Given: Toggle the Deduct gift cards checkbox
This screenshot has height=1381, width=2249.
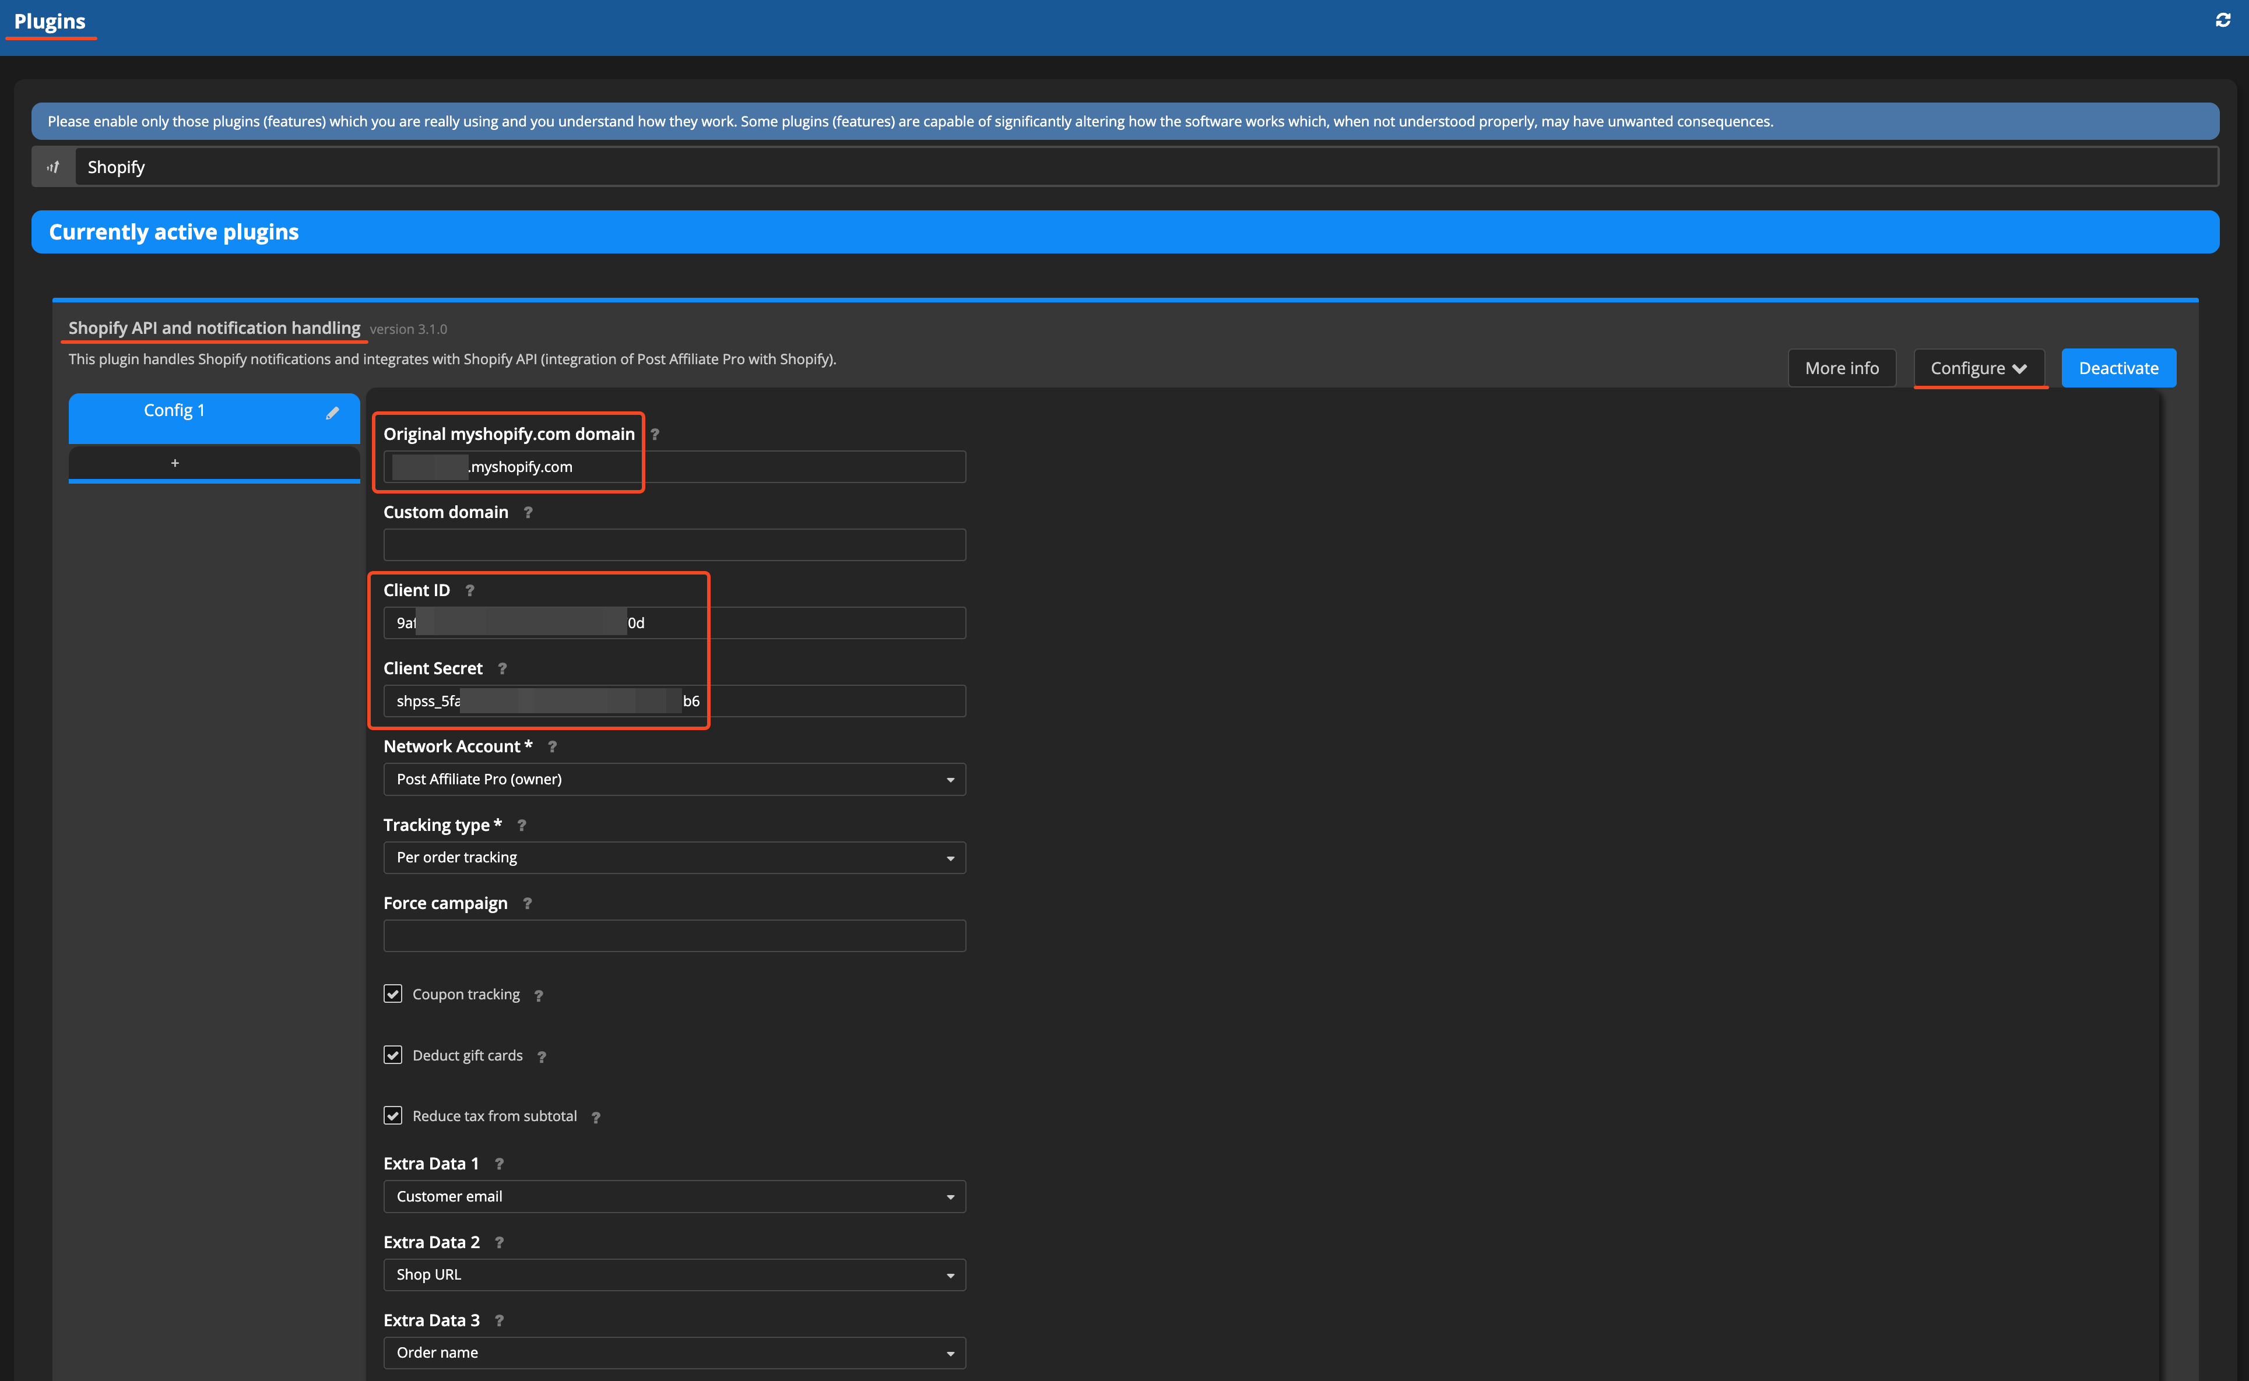Looking at the screenshot, I should click(393, 1055).
